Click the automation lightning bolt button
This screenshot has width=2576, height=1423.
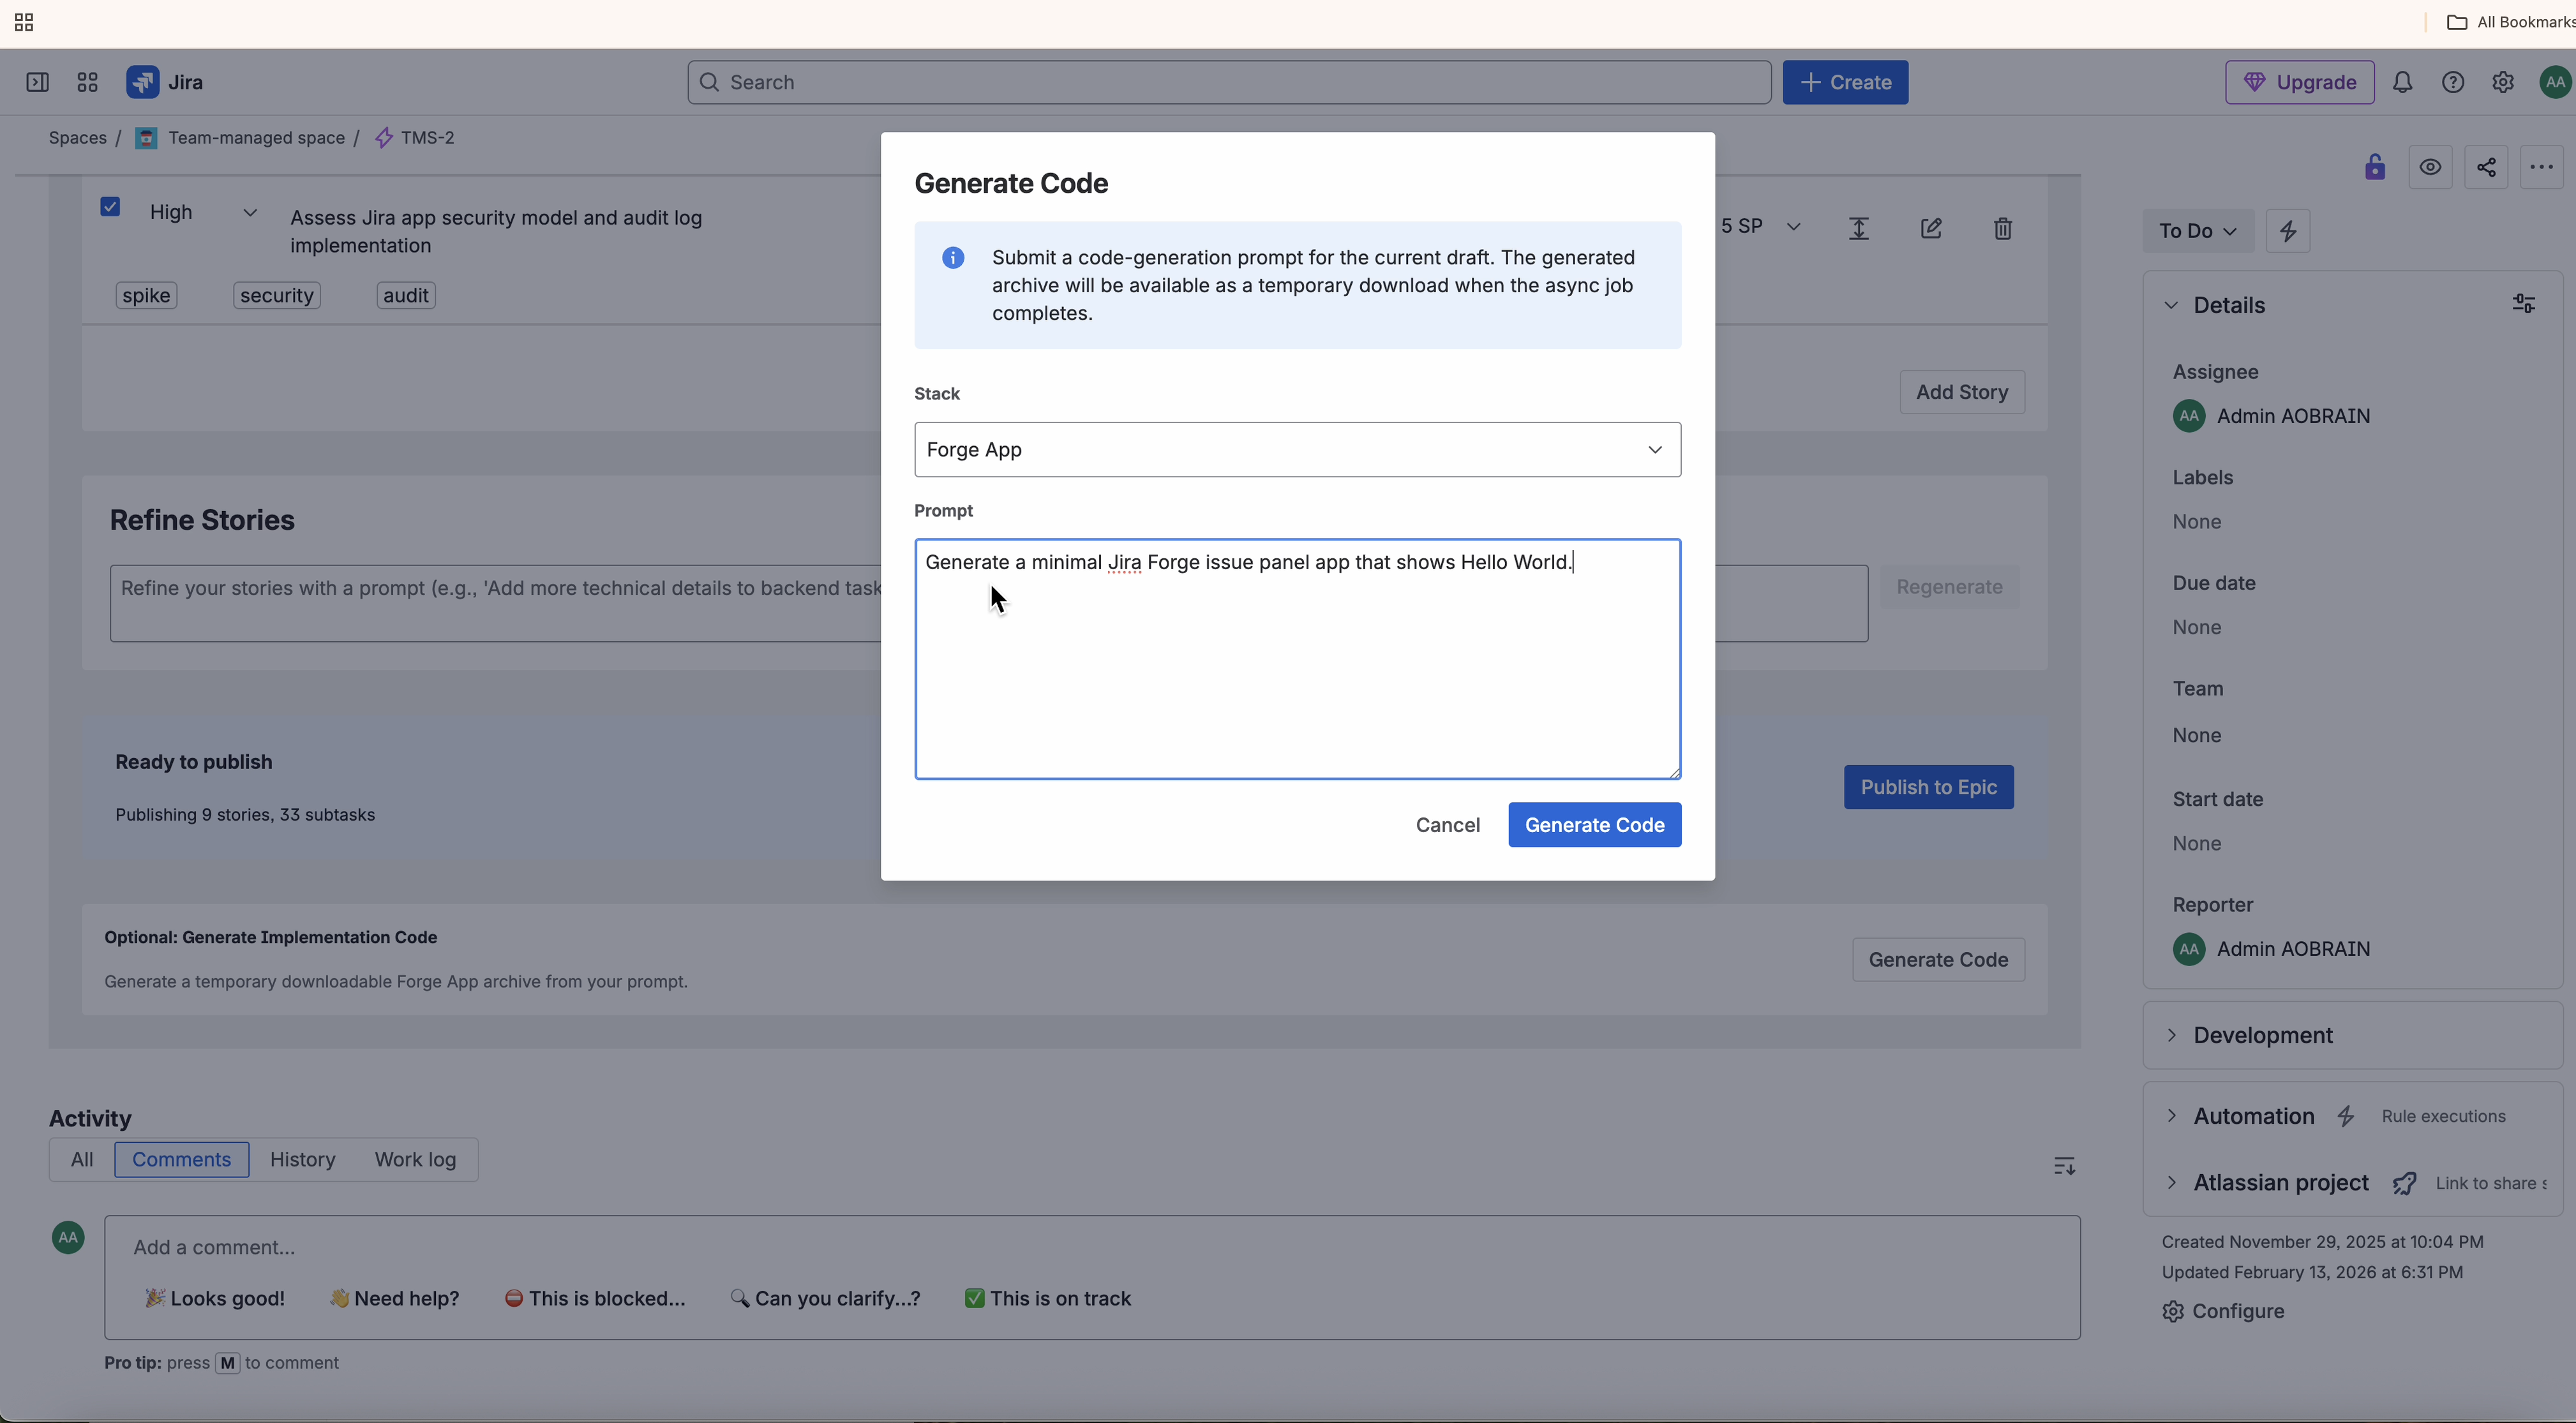[x=2288, y=231]
